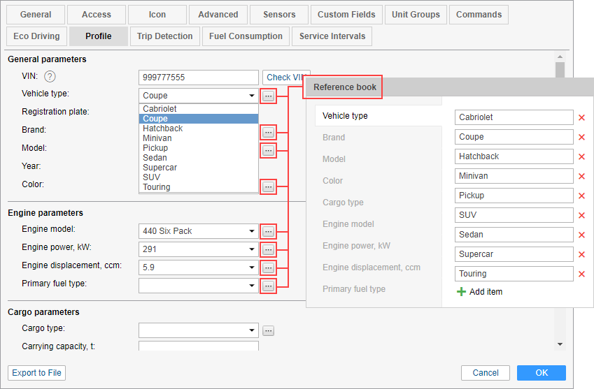Open reference book button next to Cargo type
The height and width of the screenshot is (389, 594).
(x=268, y=331)
